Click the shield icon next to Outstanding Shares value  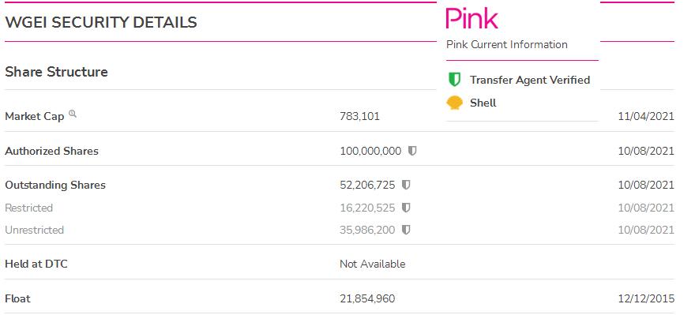coord(406,185)
